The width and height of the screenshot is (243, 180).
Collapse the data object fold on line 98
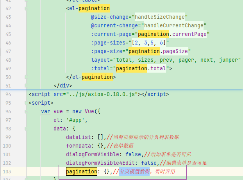pyautogui.click(x=26, y=128)
